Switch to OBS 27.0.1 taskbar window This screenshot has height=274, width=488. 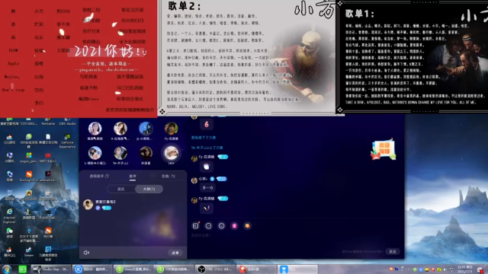coord(215,269)
